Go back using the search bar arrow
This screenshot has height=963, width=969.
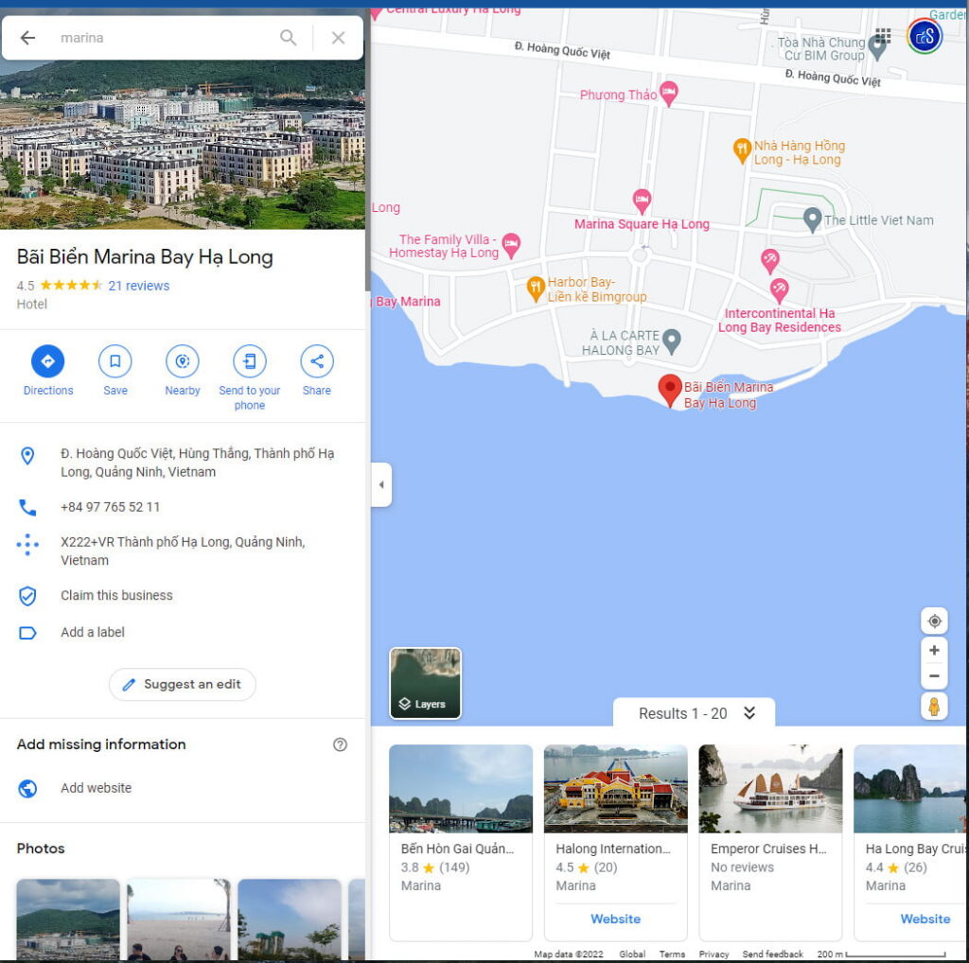click(x=27, y=38)
